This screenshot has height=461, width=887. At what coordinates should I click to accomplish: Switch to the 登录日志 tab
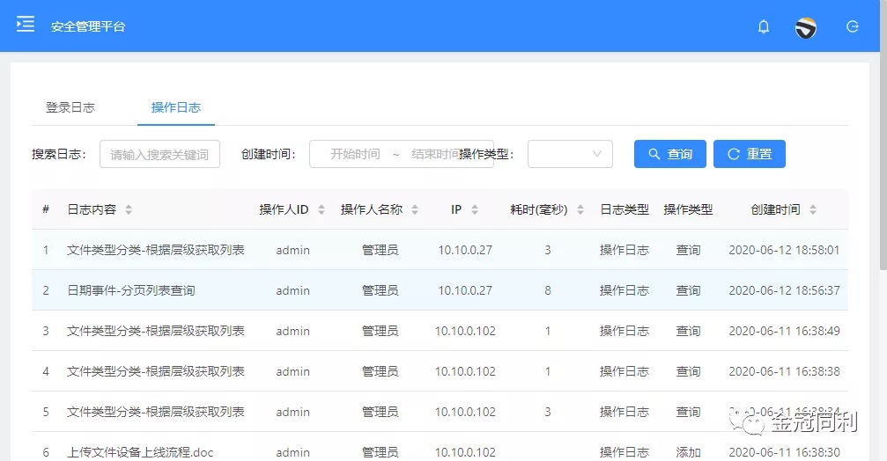point(70,107)
